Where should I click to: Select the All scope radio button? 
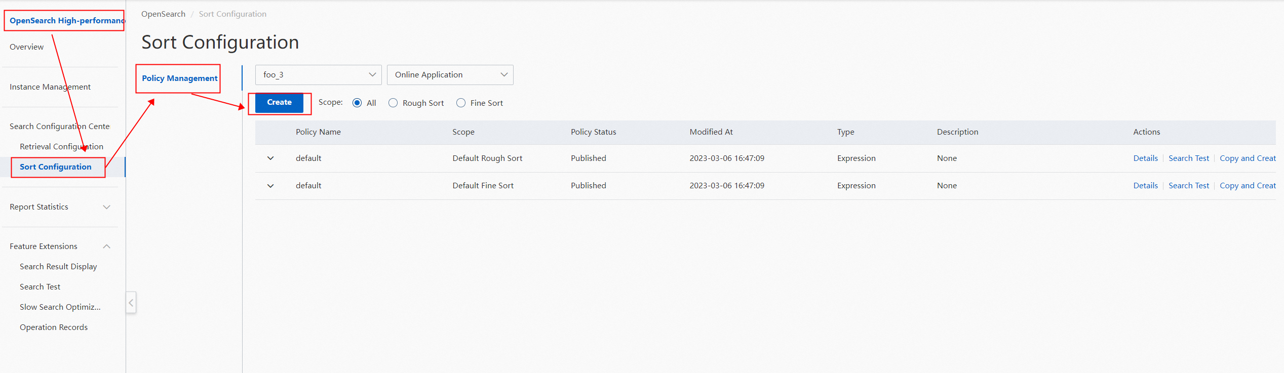pos(357,103)
